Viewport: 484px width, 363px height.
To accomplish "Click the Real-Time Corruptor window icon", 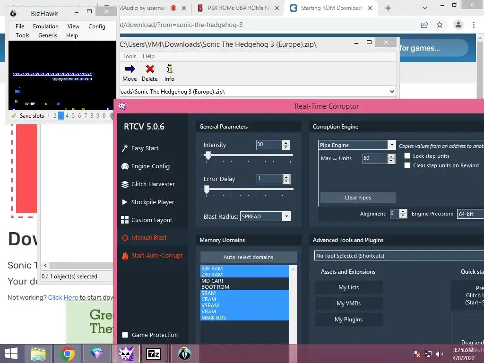I will point(122,106).
